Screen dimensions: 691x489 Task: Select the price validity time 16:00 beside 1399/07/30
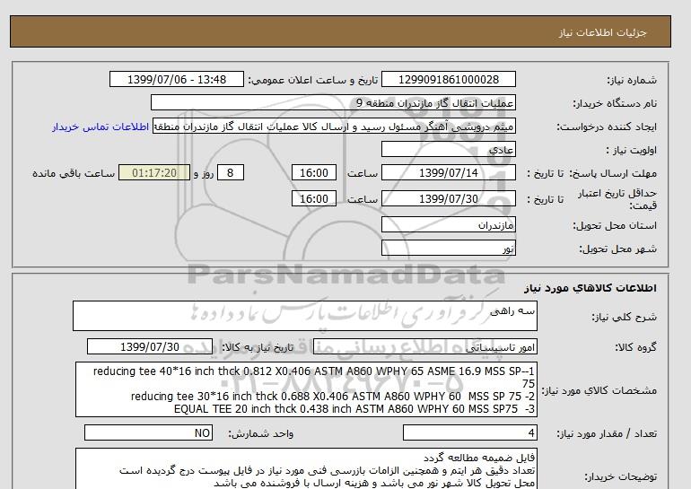pyautogui.click(x=314, y=198)
